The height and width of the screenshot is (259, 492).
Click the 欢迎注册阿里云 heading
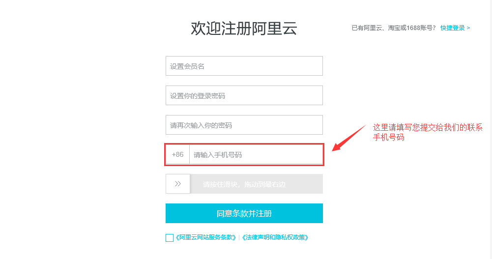pyautogui.click(x=244, y=29)
